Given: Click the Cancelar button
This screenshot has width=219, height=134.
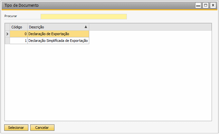Looking at the screenshot, I should pyautogui.click(x=42, y=128).
